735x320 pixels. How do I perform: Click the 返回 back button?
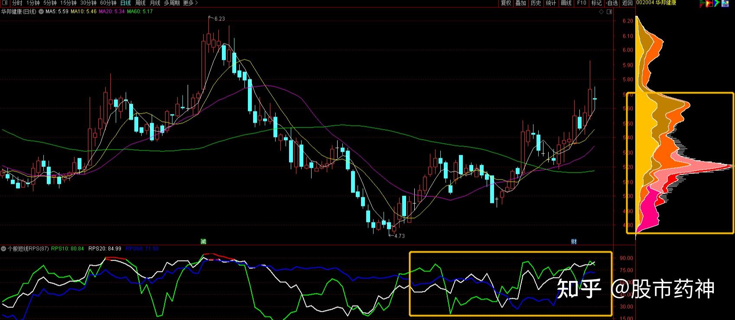point(628,3)
